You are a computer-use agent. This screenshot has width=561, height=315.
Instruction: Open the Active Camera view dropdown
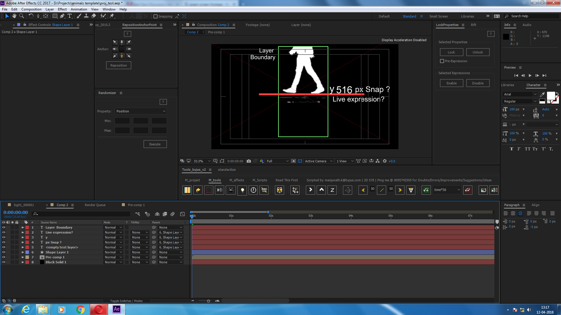click(x=319, y=161)
